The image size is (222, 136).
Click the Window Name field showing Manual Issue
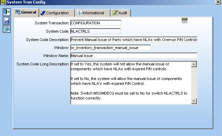click(x=134, y=56)
